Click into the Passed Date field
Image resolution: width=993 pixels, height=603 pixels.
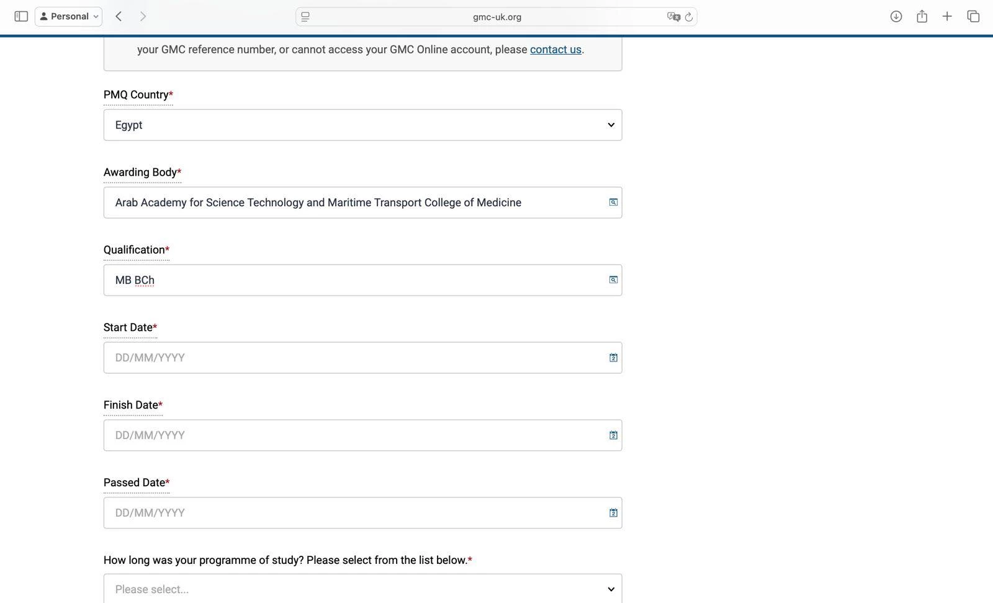coord(354,513)
